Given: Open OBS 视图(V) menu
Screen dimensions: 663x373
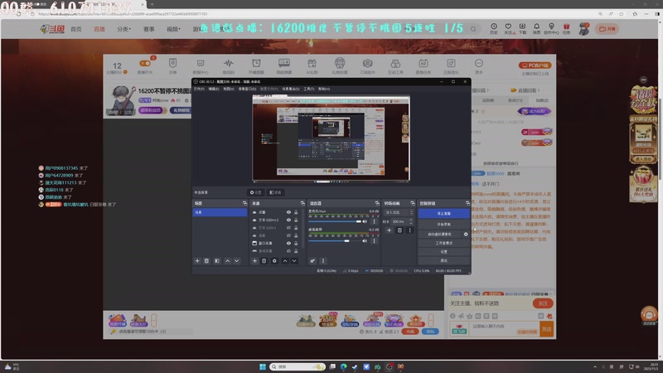Looking at the screenshot, I should 229,89.
